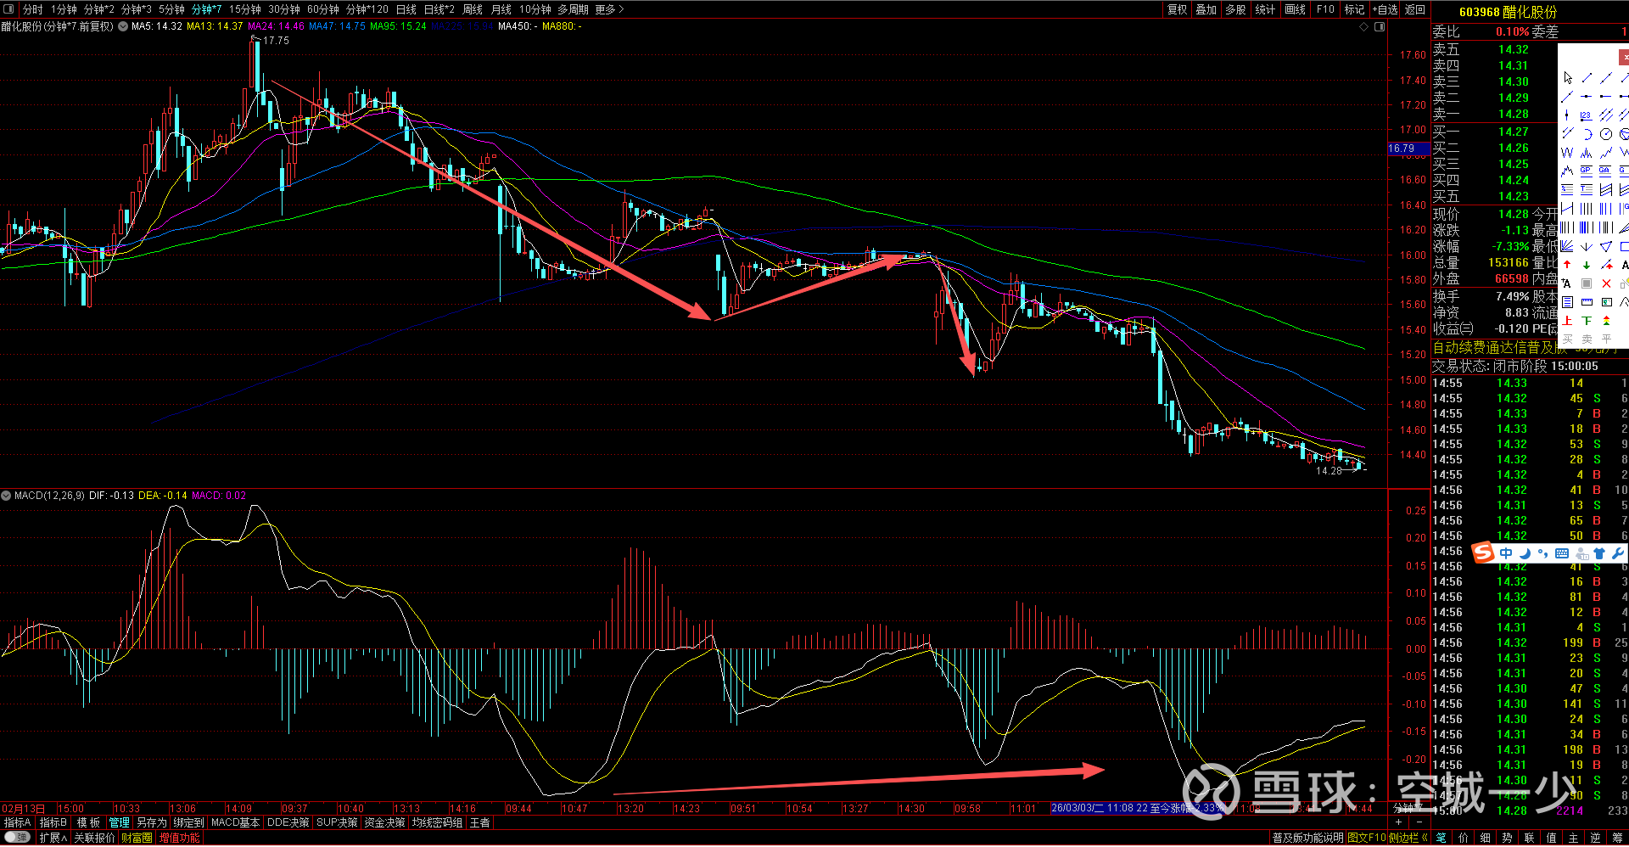This screenshot has width=1629, height=847.
Task: Open the 图文F10 company info link
Action: coord(1366,838)
